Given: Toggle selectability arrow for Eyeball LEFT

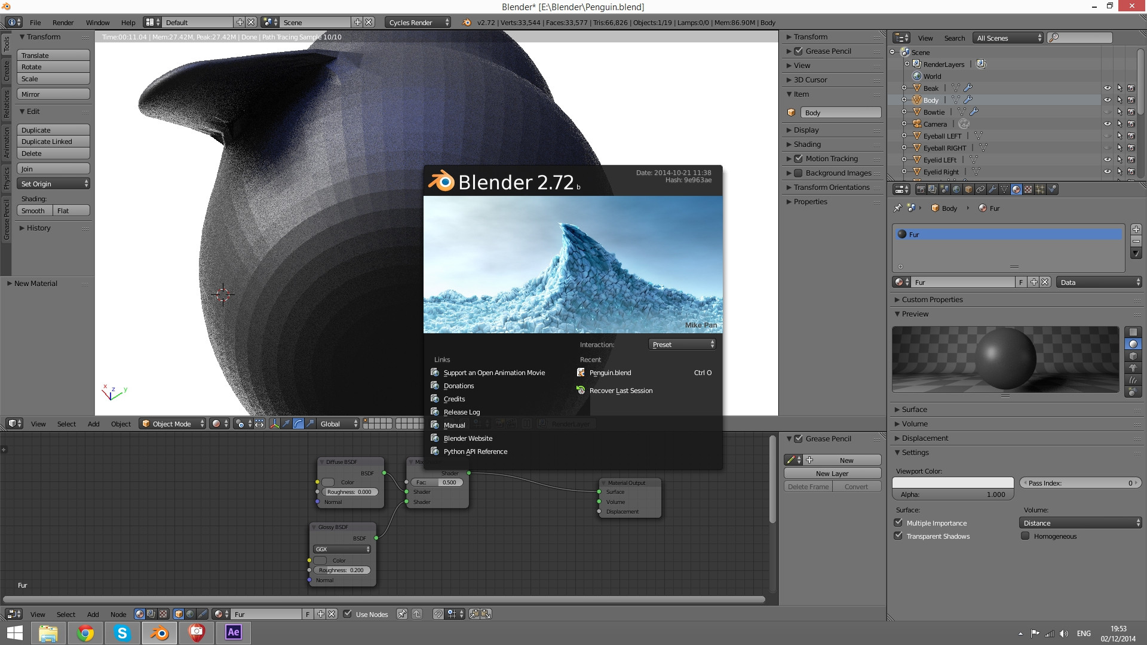Looking at the screenshot, I should [x=1120, y=136].
